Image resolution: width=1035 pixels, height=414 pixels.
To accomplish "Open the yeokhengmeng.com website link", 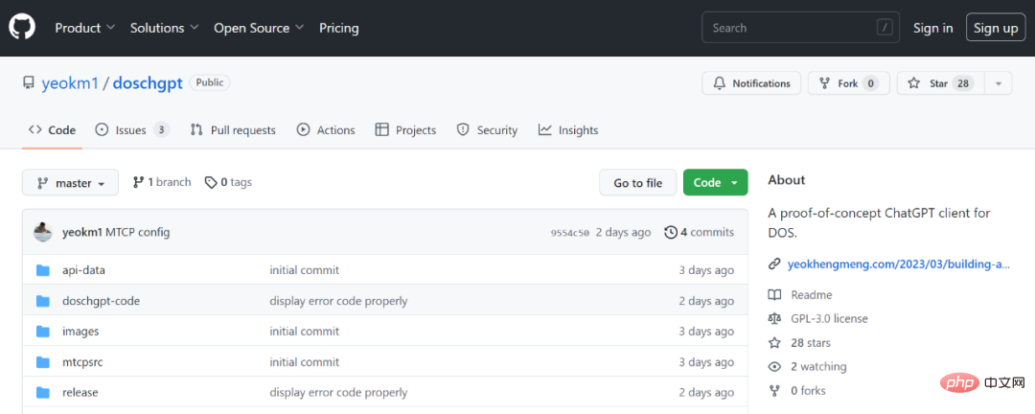I will point(899,264).
